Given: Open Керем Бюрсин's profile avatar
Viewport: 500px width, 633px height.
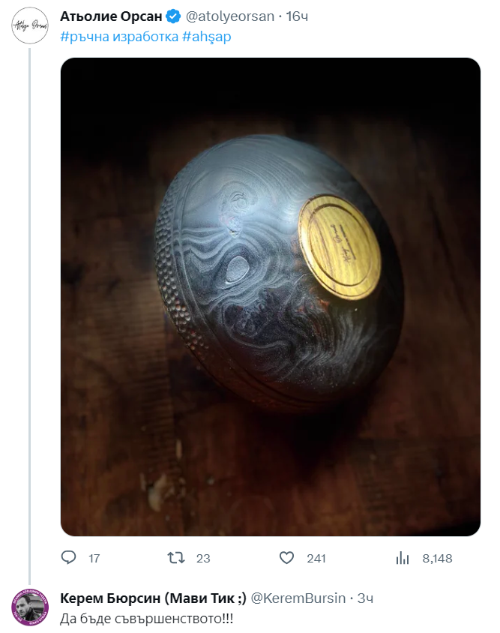Looking at the screenshot, I should pyautogui.click(x=30, y=607).
